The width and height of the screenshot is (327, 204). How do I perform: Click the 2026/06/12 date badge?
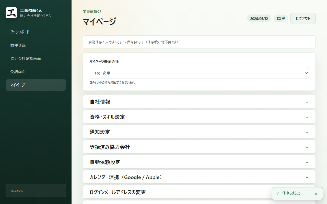click(x=259, y=18)
